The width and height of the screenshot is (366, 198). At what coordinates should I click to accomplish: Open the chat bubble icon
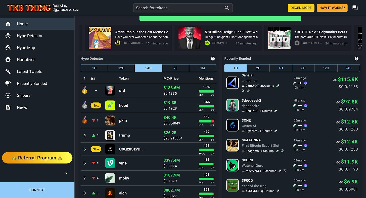[355, 8]
